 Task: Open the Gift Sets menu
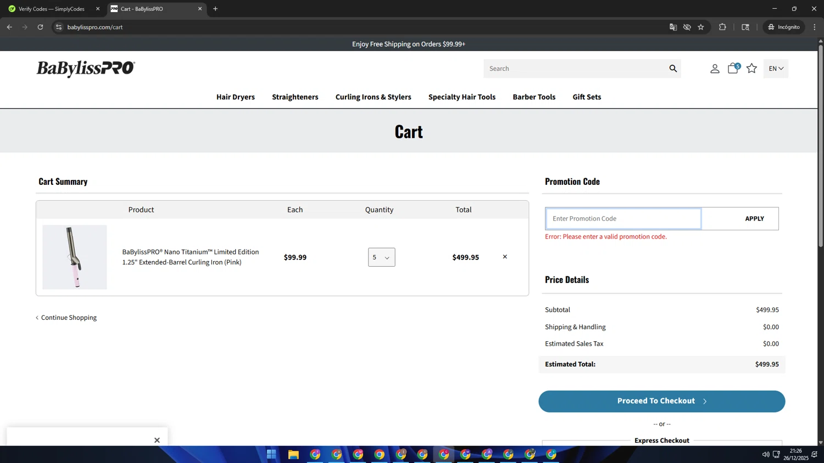coord(587,97)
